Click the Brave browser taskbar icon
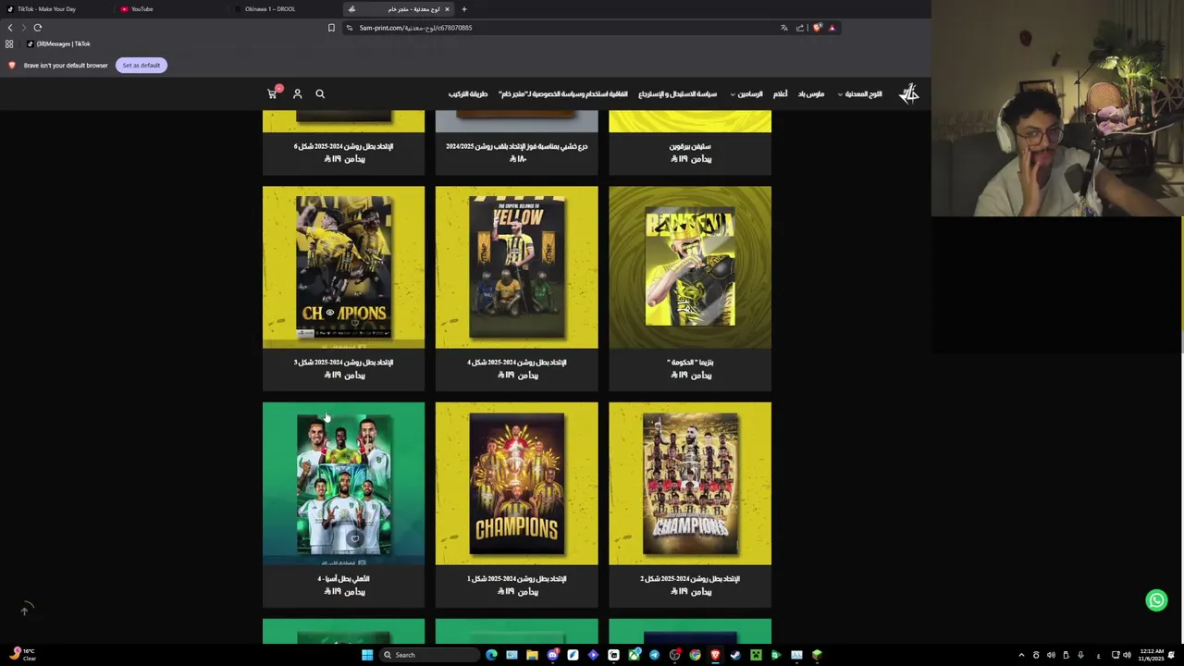This screenshot has width=1184, height=666. 715,655
